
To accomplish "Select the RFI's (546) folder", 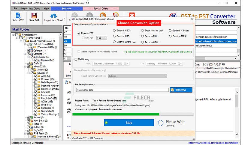I will tap(46, 105).
